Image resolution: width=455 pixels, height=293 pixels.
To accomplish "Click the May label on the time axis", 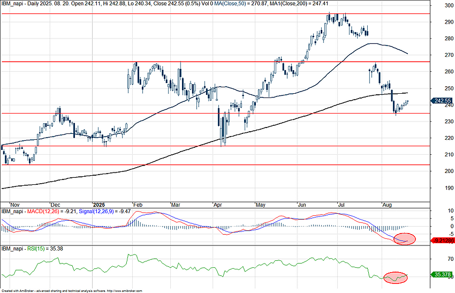I will (261, 205).
